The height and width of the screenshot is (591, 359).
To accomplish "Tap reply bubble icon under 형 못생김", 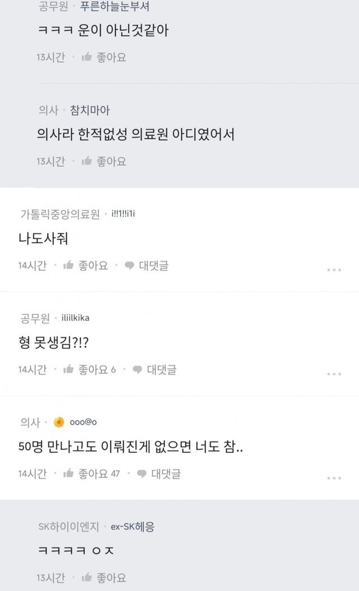I will (x=137, y=369).
